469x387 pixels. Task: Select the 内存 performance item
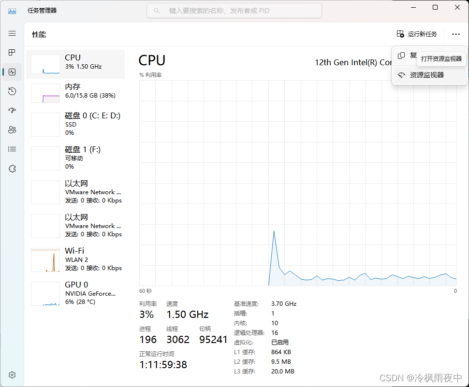pos(75,93)
